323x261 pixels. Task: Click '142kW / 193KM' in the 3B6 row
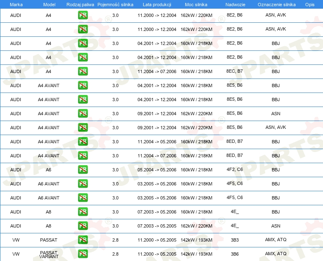click(x=196, y=254)
